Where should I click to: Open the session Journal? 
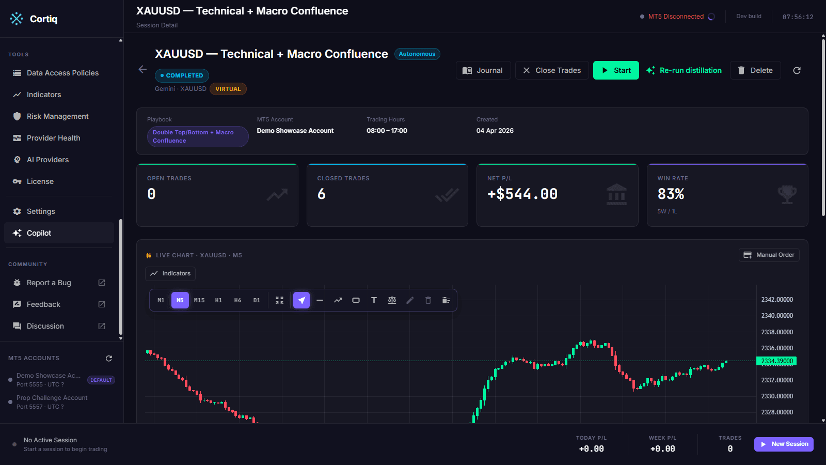click(483, 70)
